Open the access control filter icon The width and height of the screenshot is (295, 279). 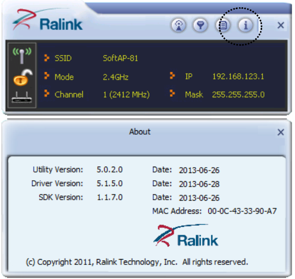coord(201,25)
